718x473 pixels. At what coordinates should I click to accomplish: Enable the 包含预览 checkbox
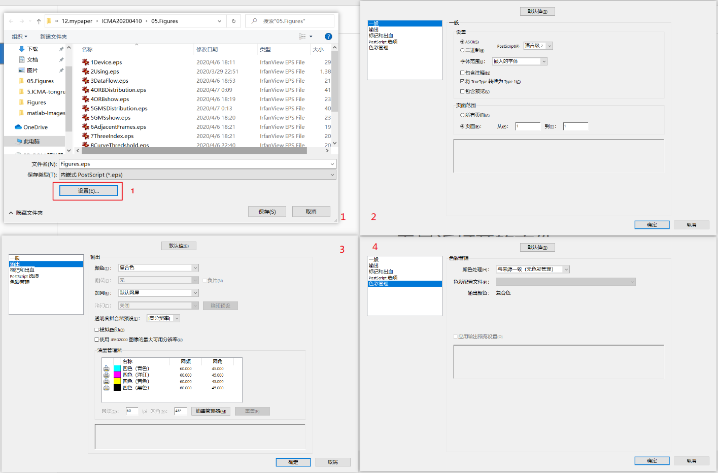(x=462, y=91)
